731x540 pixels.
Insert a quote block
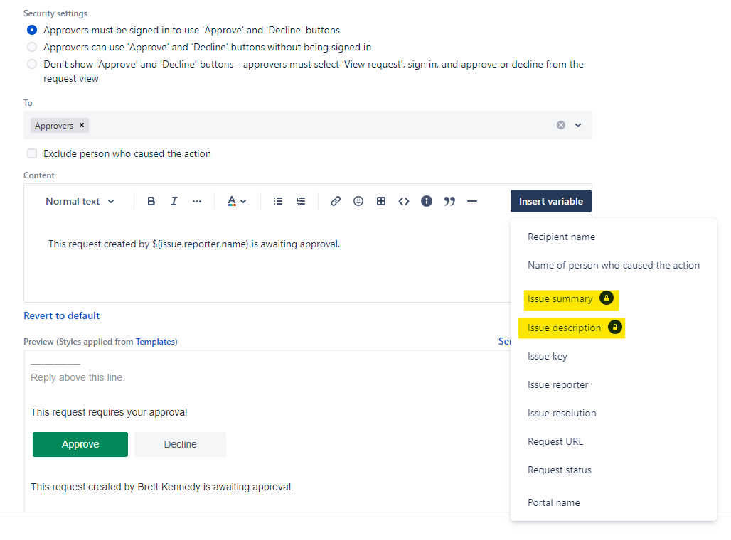pos(449,201)
